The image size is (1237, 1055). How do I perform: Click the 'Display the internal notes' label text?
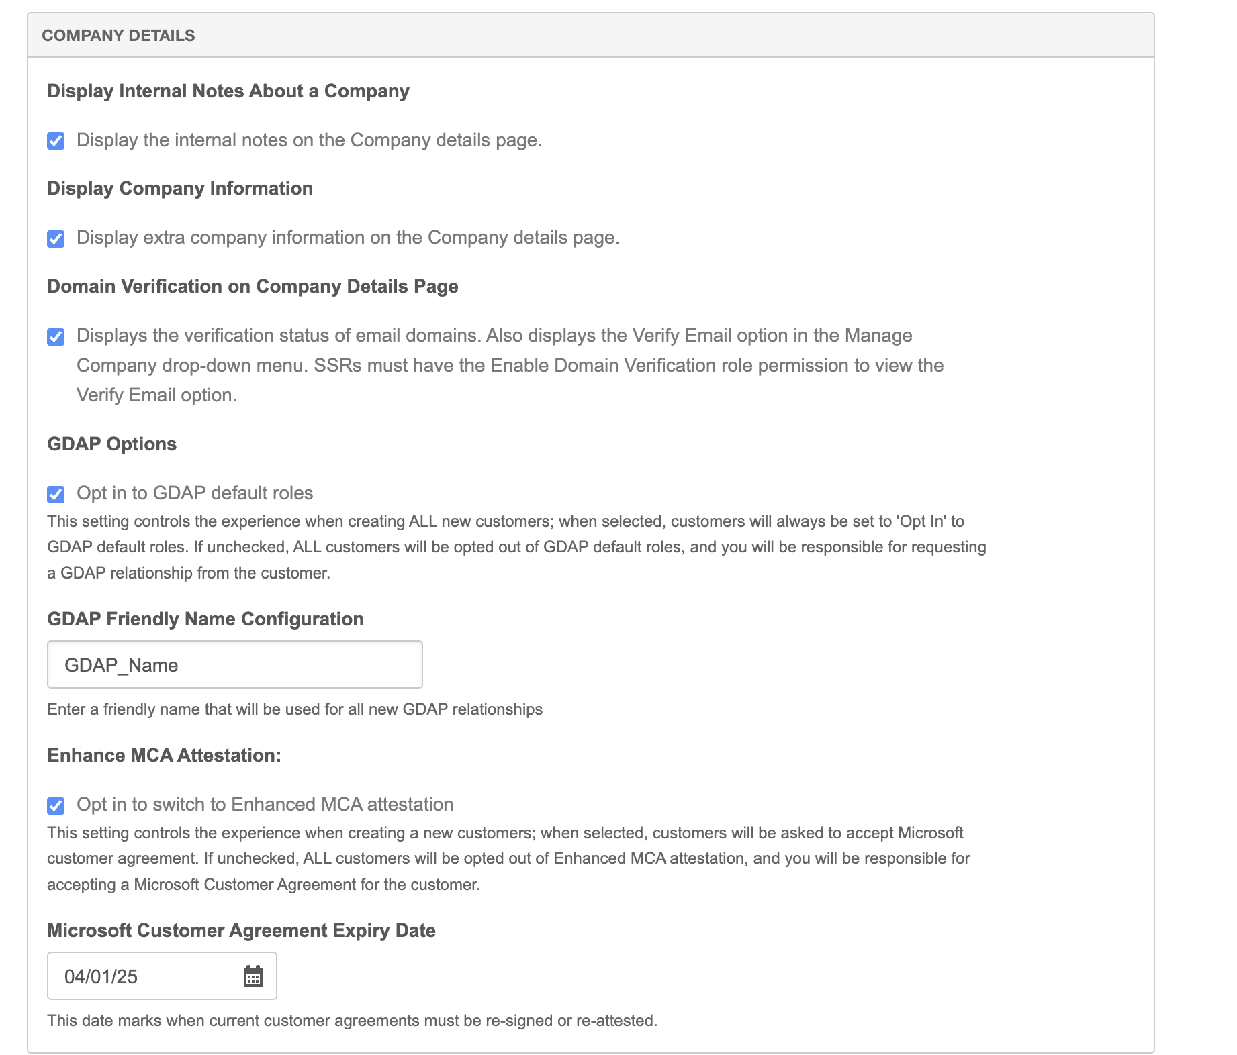coord(309,140)
